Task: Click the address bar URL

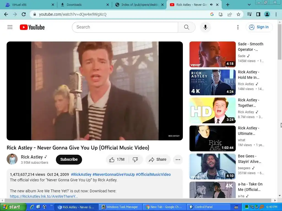Action: click(x=73, y=14)
